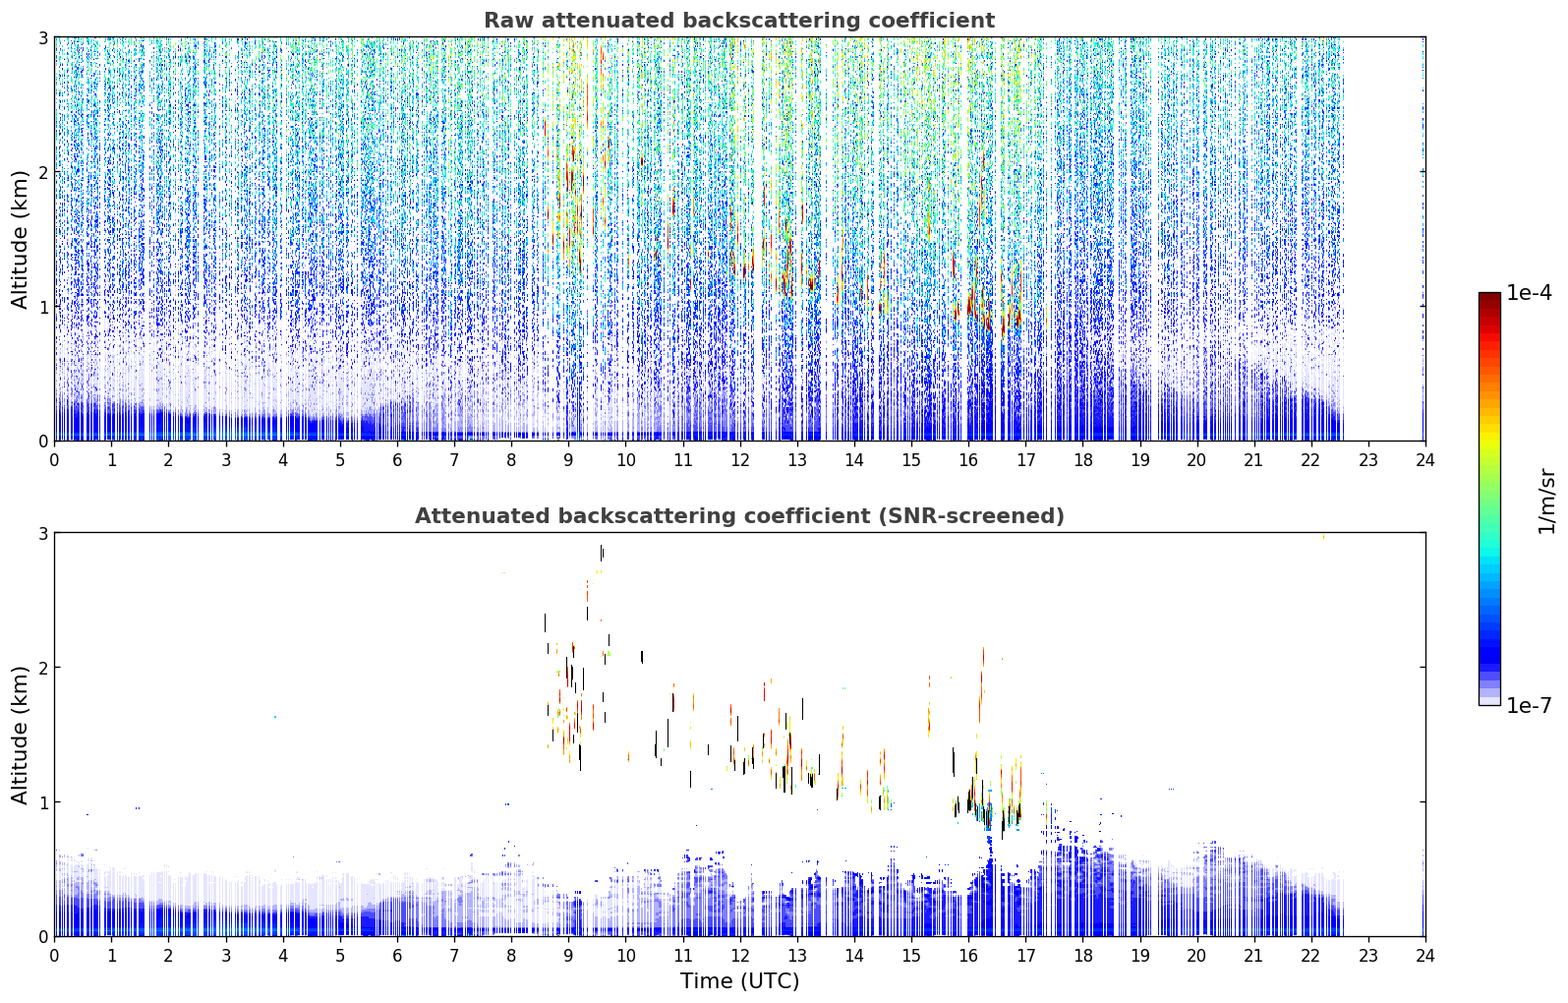Click the '1e-4' colorbar label
The height and width of the screenshot is (1003, 1568).
(1529, 293)
